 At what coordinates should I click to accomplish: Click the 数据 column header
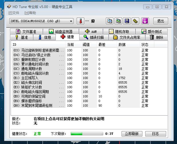pos(128,45)
